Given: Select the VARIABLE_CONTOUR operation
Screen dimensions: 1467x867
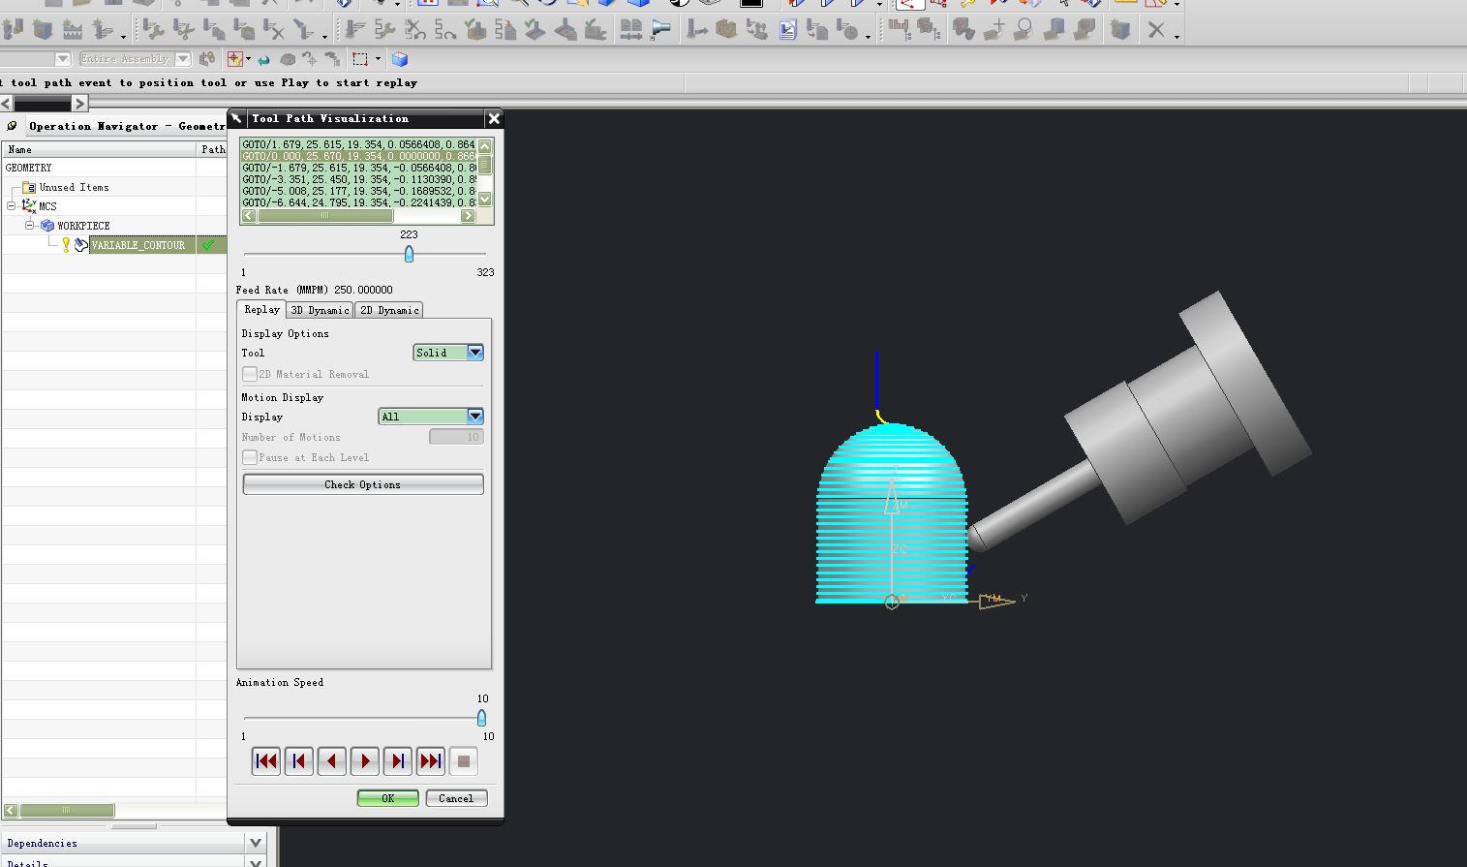Looking at the screenshot, I should (138, 245).
